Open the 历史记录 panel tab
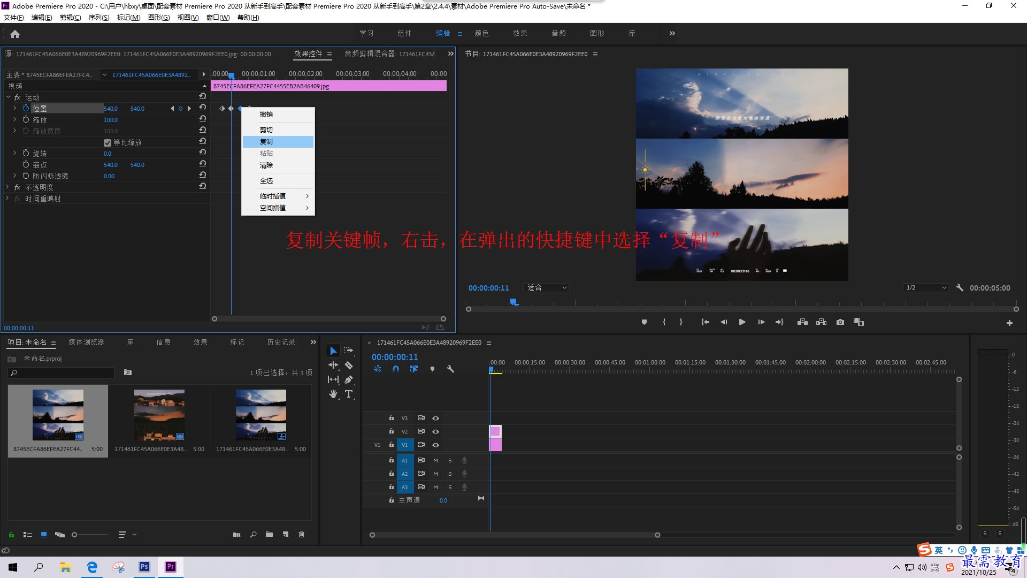Screen dimensions: 1027x578 pyautogui.click(x=281, y=342)
